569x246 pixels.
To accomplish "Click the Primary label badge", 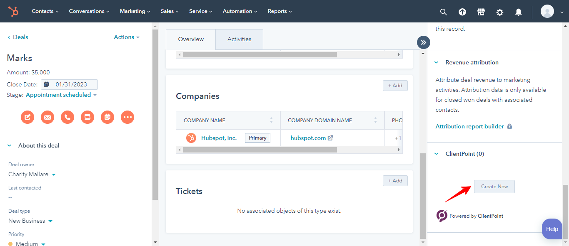I will coord(257,138).
